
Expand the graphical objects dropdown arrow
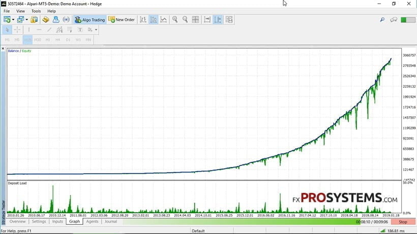point(96,30)
